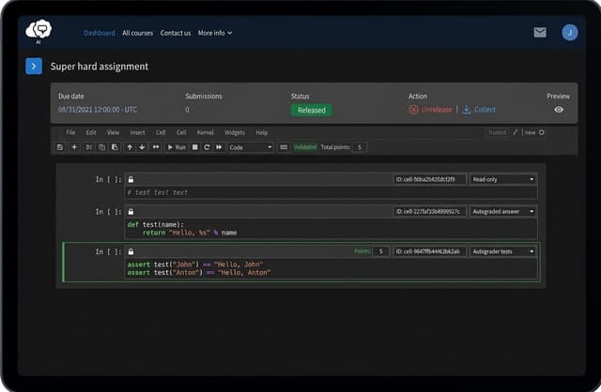Cut selected cells with scissors icon
The width and height of the screenshot is (601, 392).
pos(88,147)
